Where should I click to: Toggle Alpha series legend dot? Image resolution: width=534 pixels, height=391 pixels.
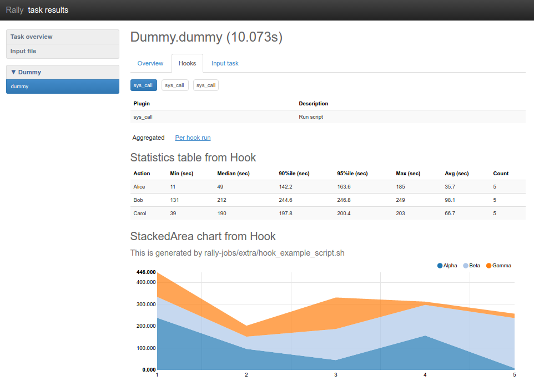click(440, 266)
